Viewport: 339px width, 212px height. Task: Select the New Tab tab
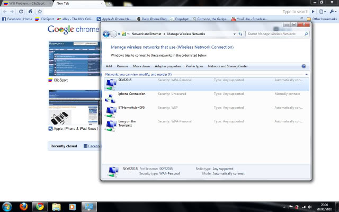[79, 4]
